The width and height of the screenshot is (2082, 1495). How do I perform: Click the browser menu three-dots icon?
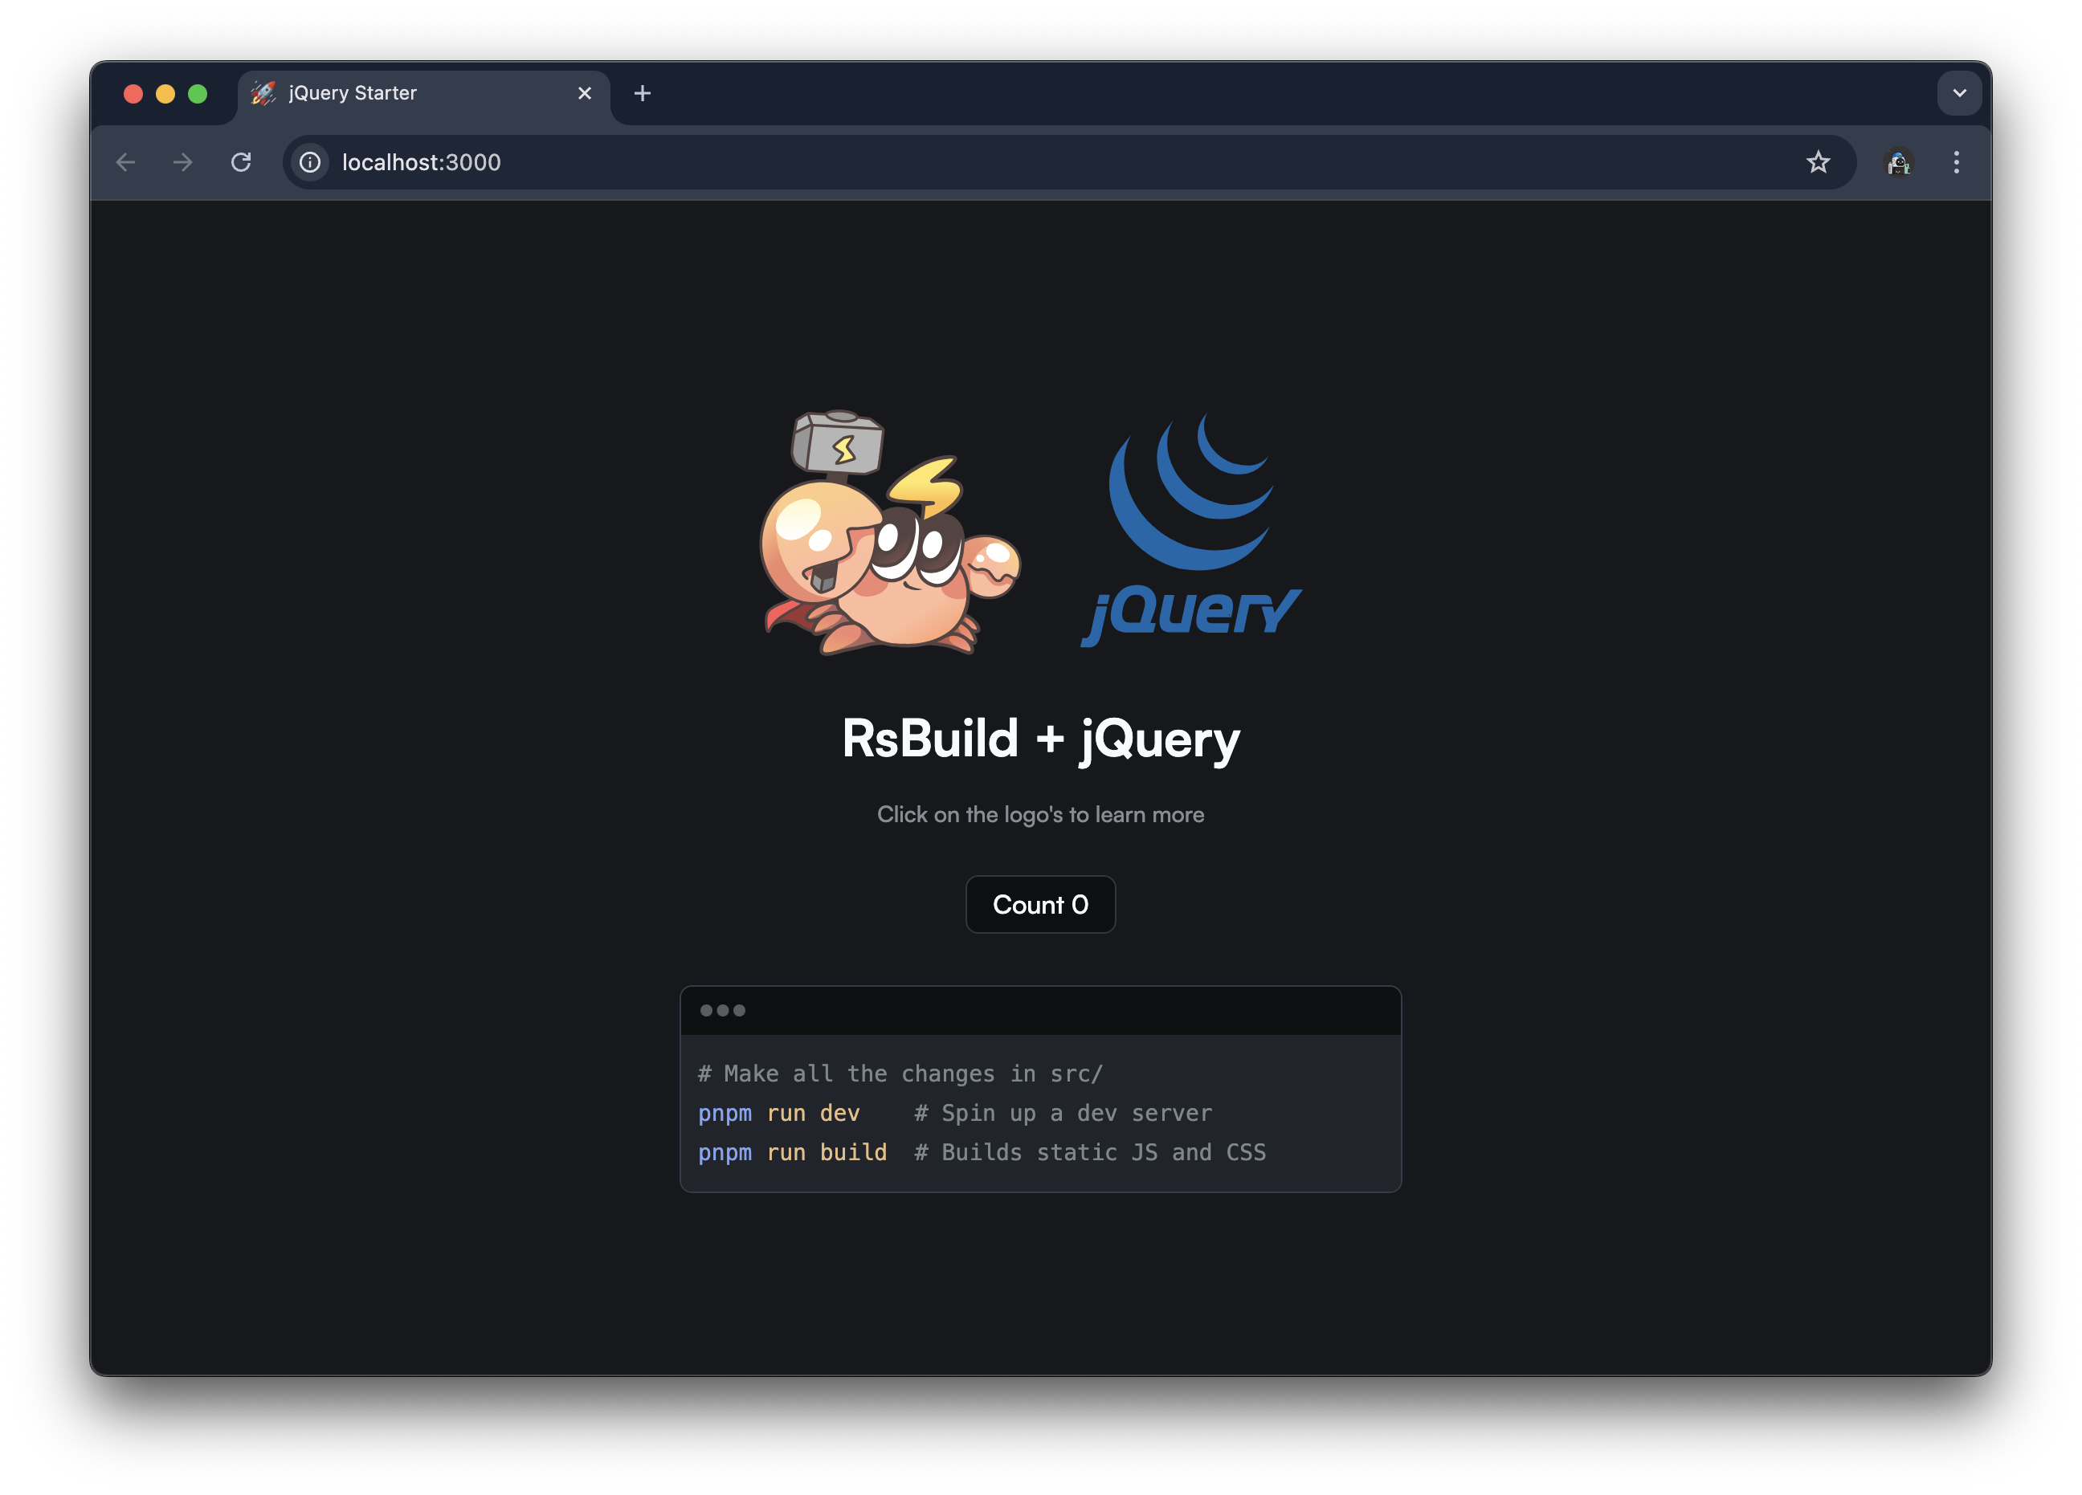tap(1957, 161)
